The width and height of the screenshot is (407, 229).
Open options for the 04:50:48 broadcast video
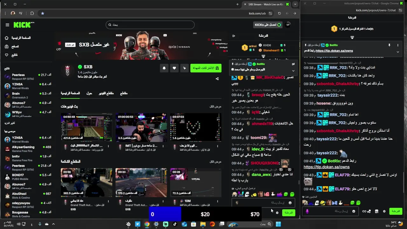108,146
